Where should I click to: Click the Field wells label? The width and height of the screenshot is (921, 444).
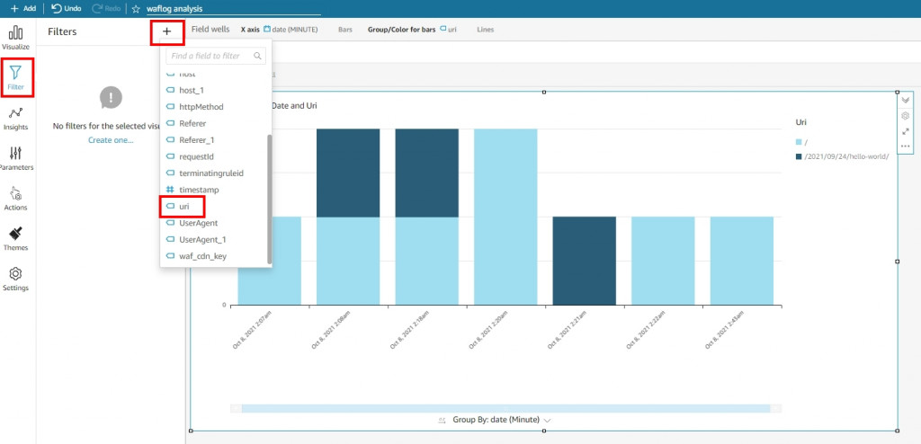210,30
